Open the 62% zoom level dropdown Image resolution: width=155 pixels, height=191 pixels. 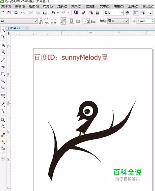(x=122, y=13)
